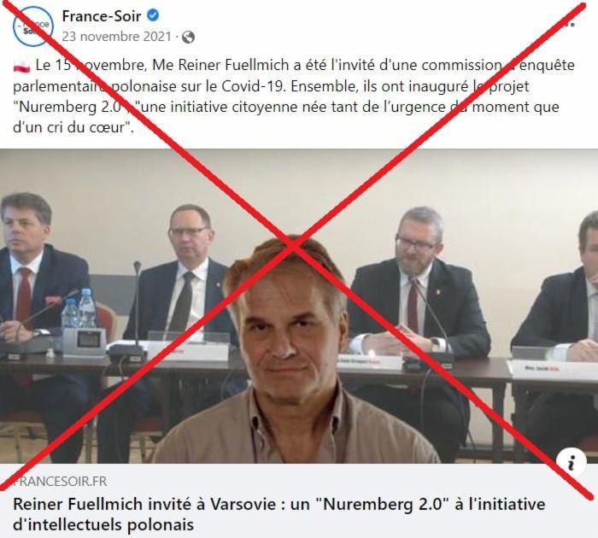
Task: Click the man in the beige shirt in the preview
Action: (x=292, y=351)
